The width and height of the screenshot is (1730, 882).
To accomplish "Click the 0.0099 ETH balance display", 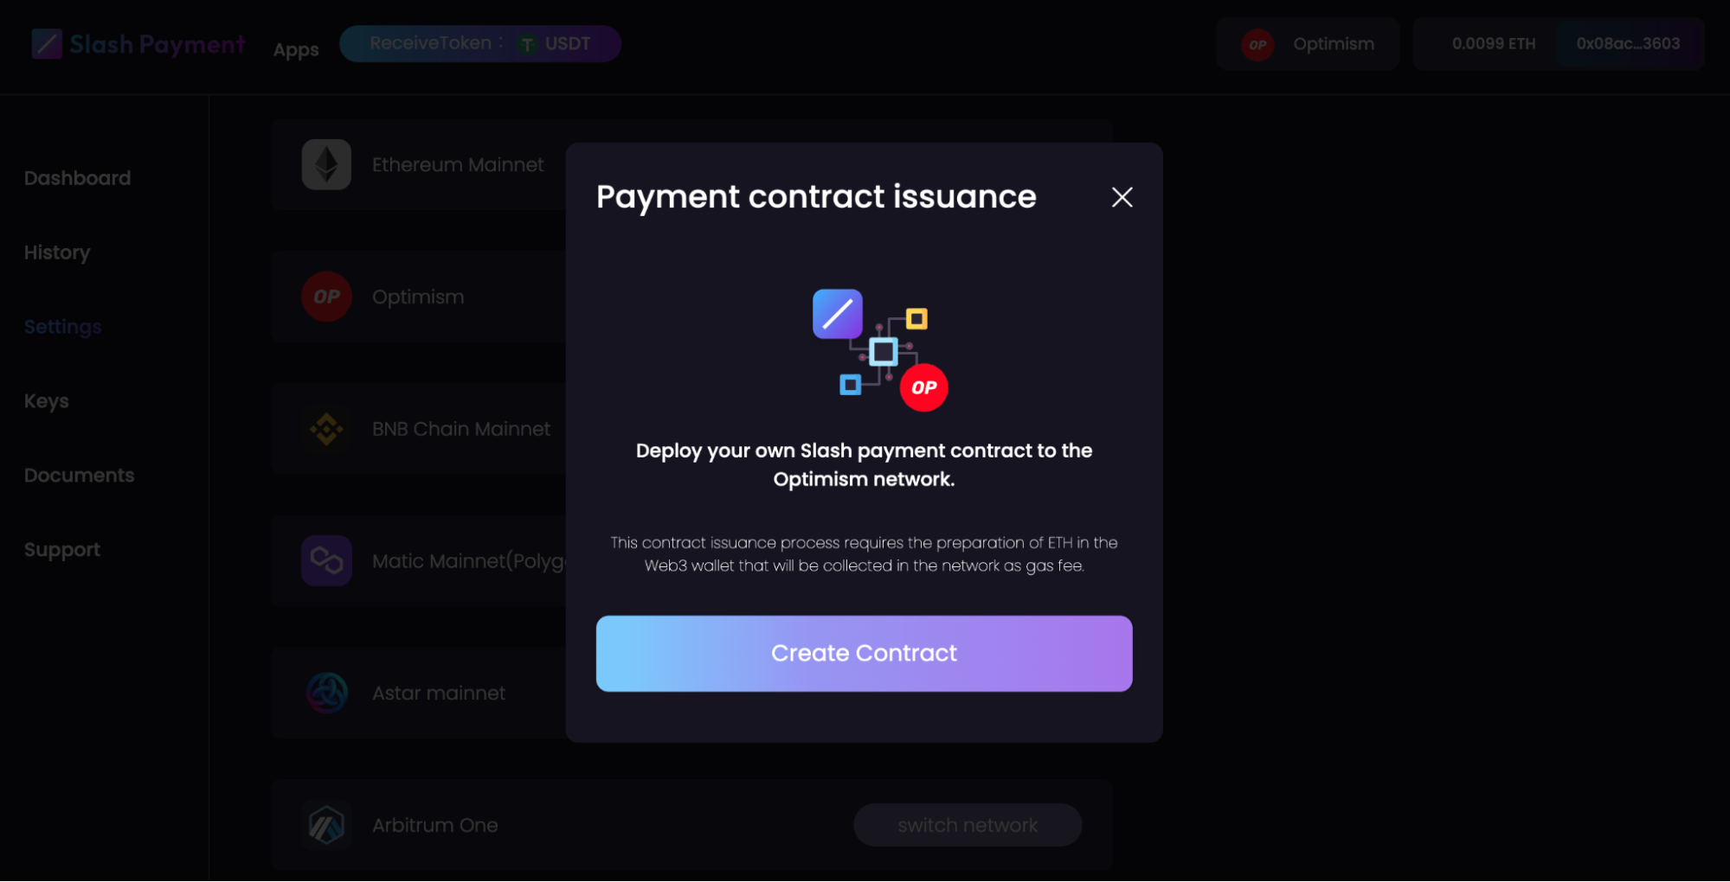I will point(1493,44).
